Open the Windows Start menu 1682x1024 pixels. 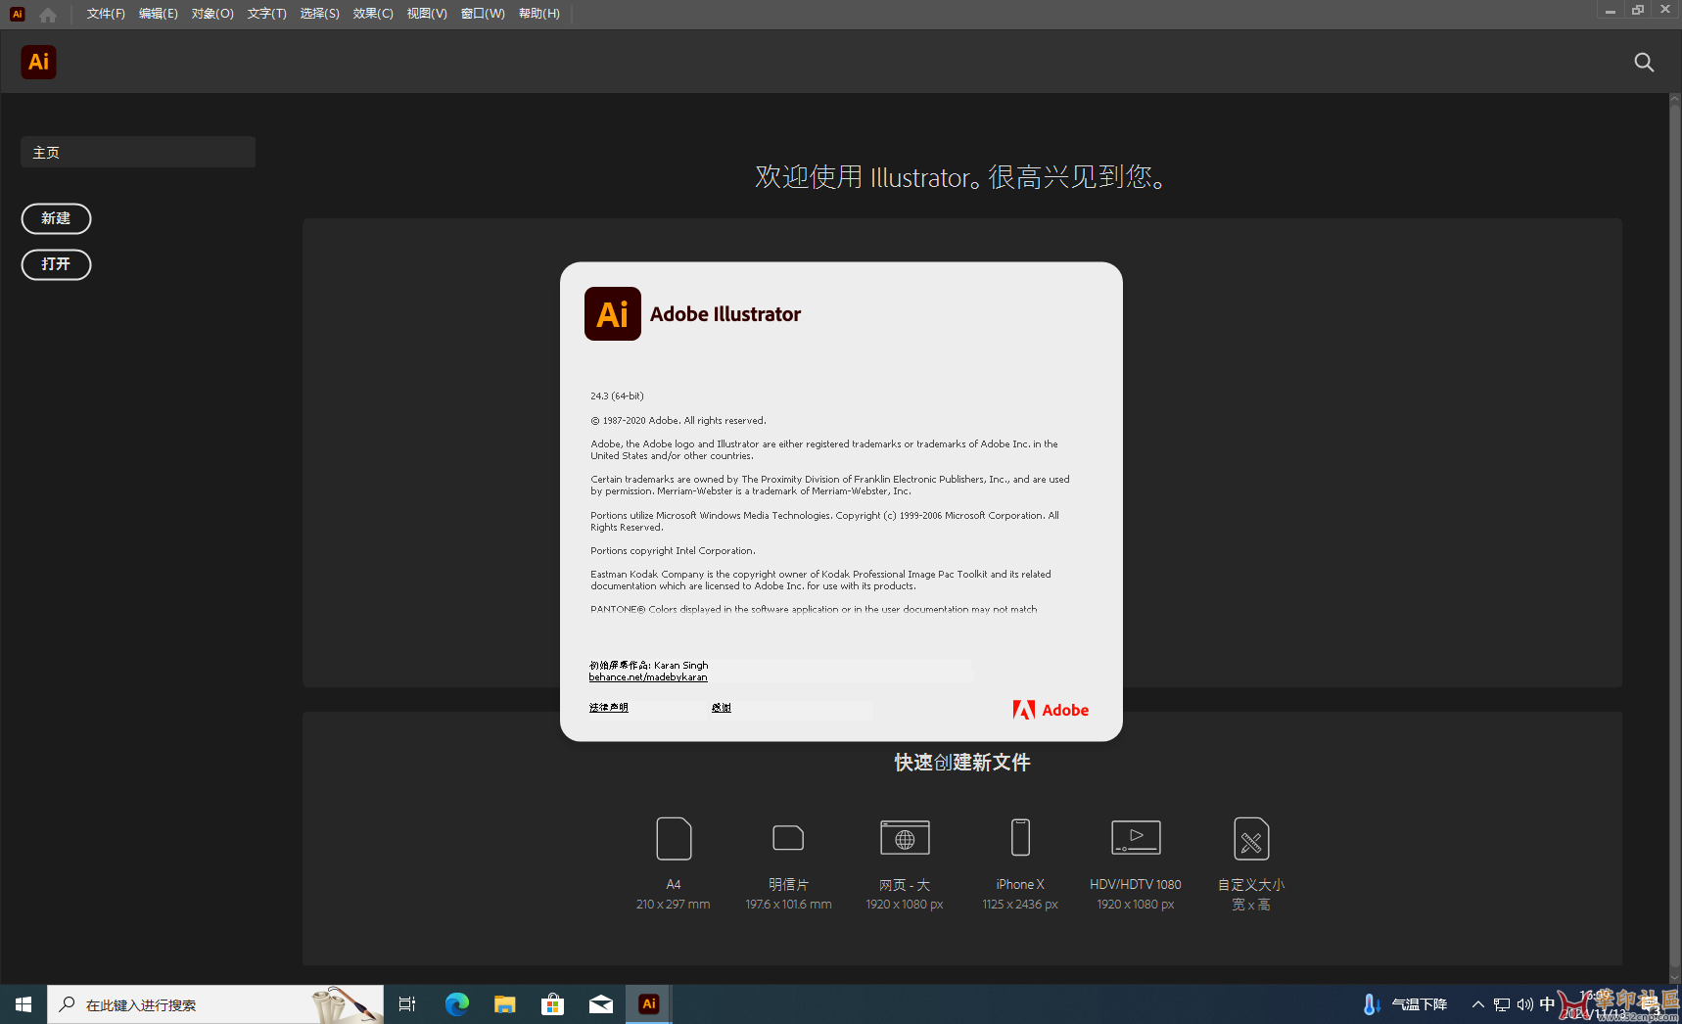[x=23, y=1004]
